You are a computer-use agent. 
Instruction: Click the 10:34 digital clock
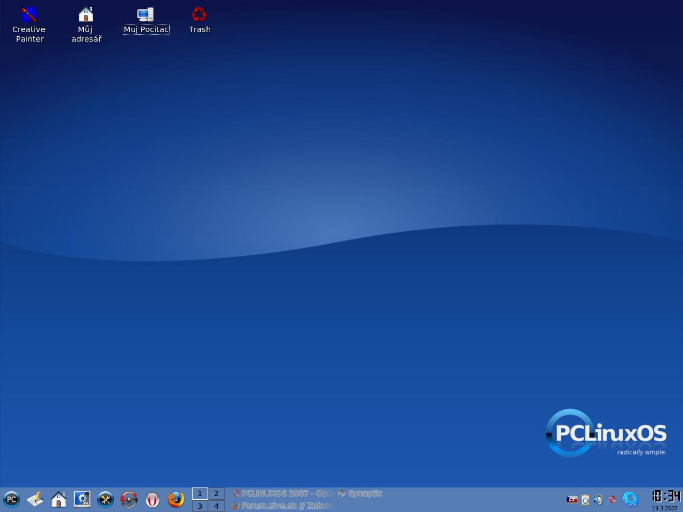click(x=666, y=497)
